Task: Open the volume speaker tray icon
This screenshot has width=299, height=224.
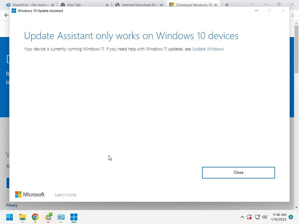Action: click(265, 217)
